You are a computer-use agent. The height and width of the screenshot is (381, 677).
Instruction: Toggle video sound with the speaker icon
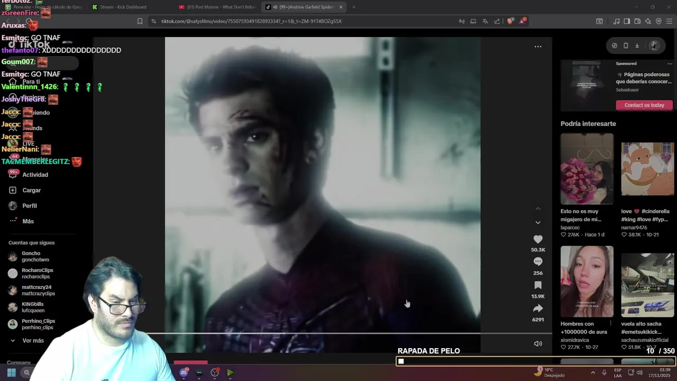click(538, 343)
